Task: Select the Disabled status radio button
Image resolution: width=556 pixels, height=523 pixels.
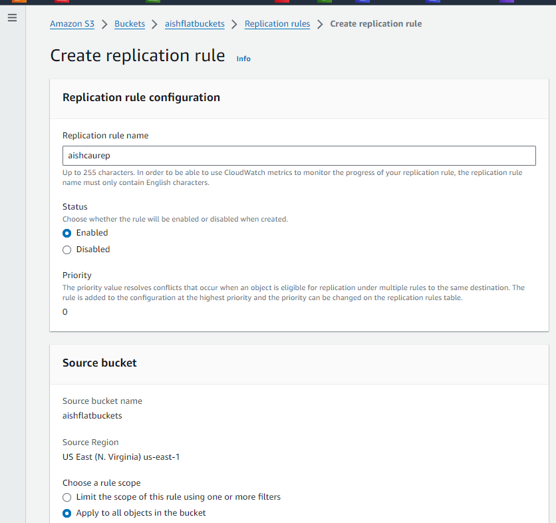Action: [x=67, y=250]
